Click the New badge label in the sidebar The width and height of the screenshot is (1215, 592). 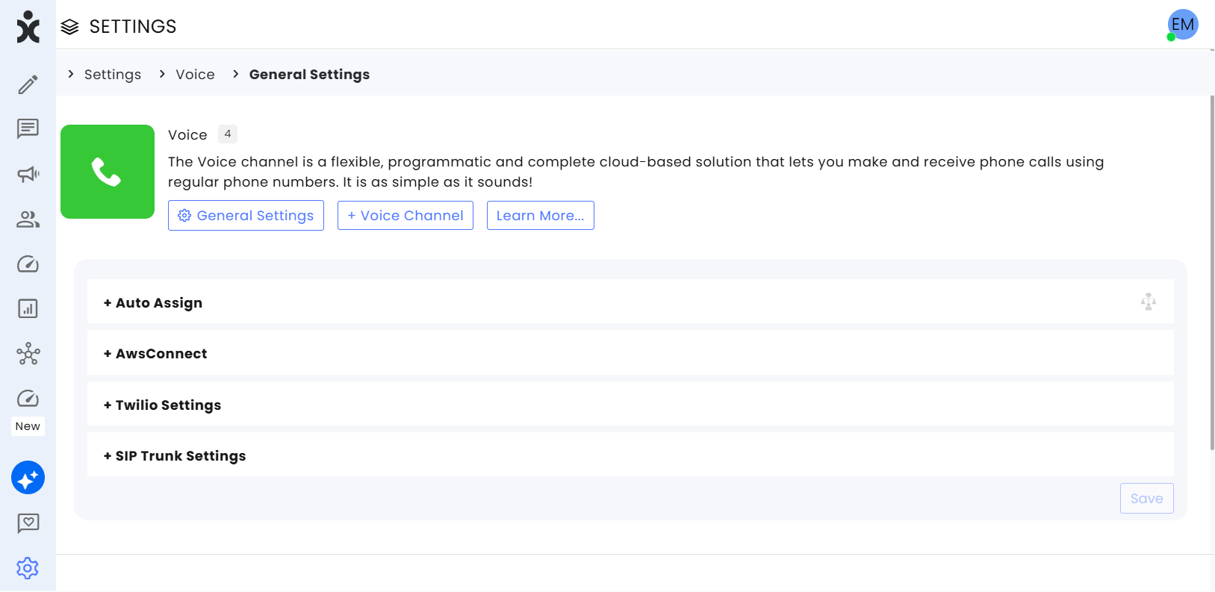pyautogui.click(x=28, y=426)
